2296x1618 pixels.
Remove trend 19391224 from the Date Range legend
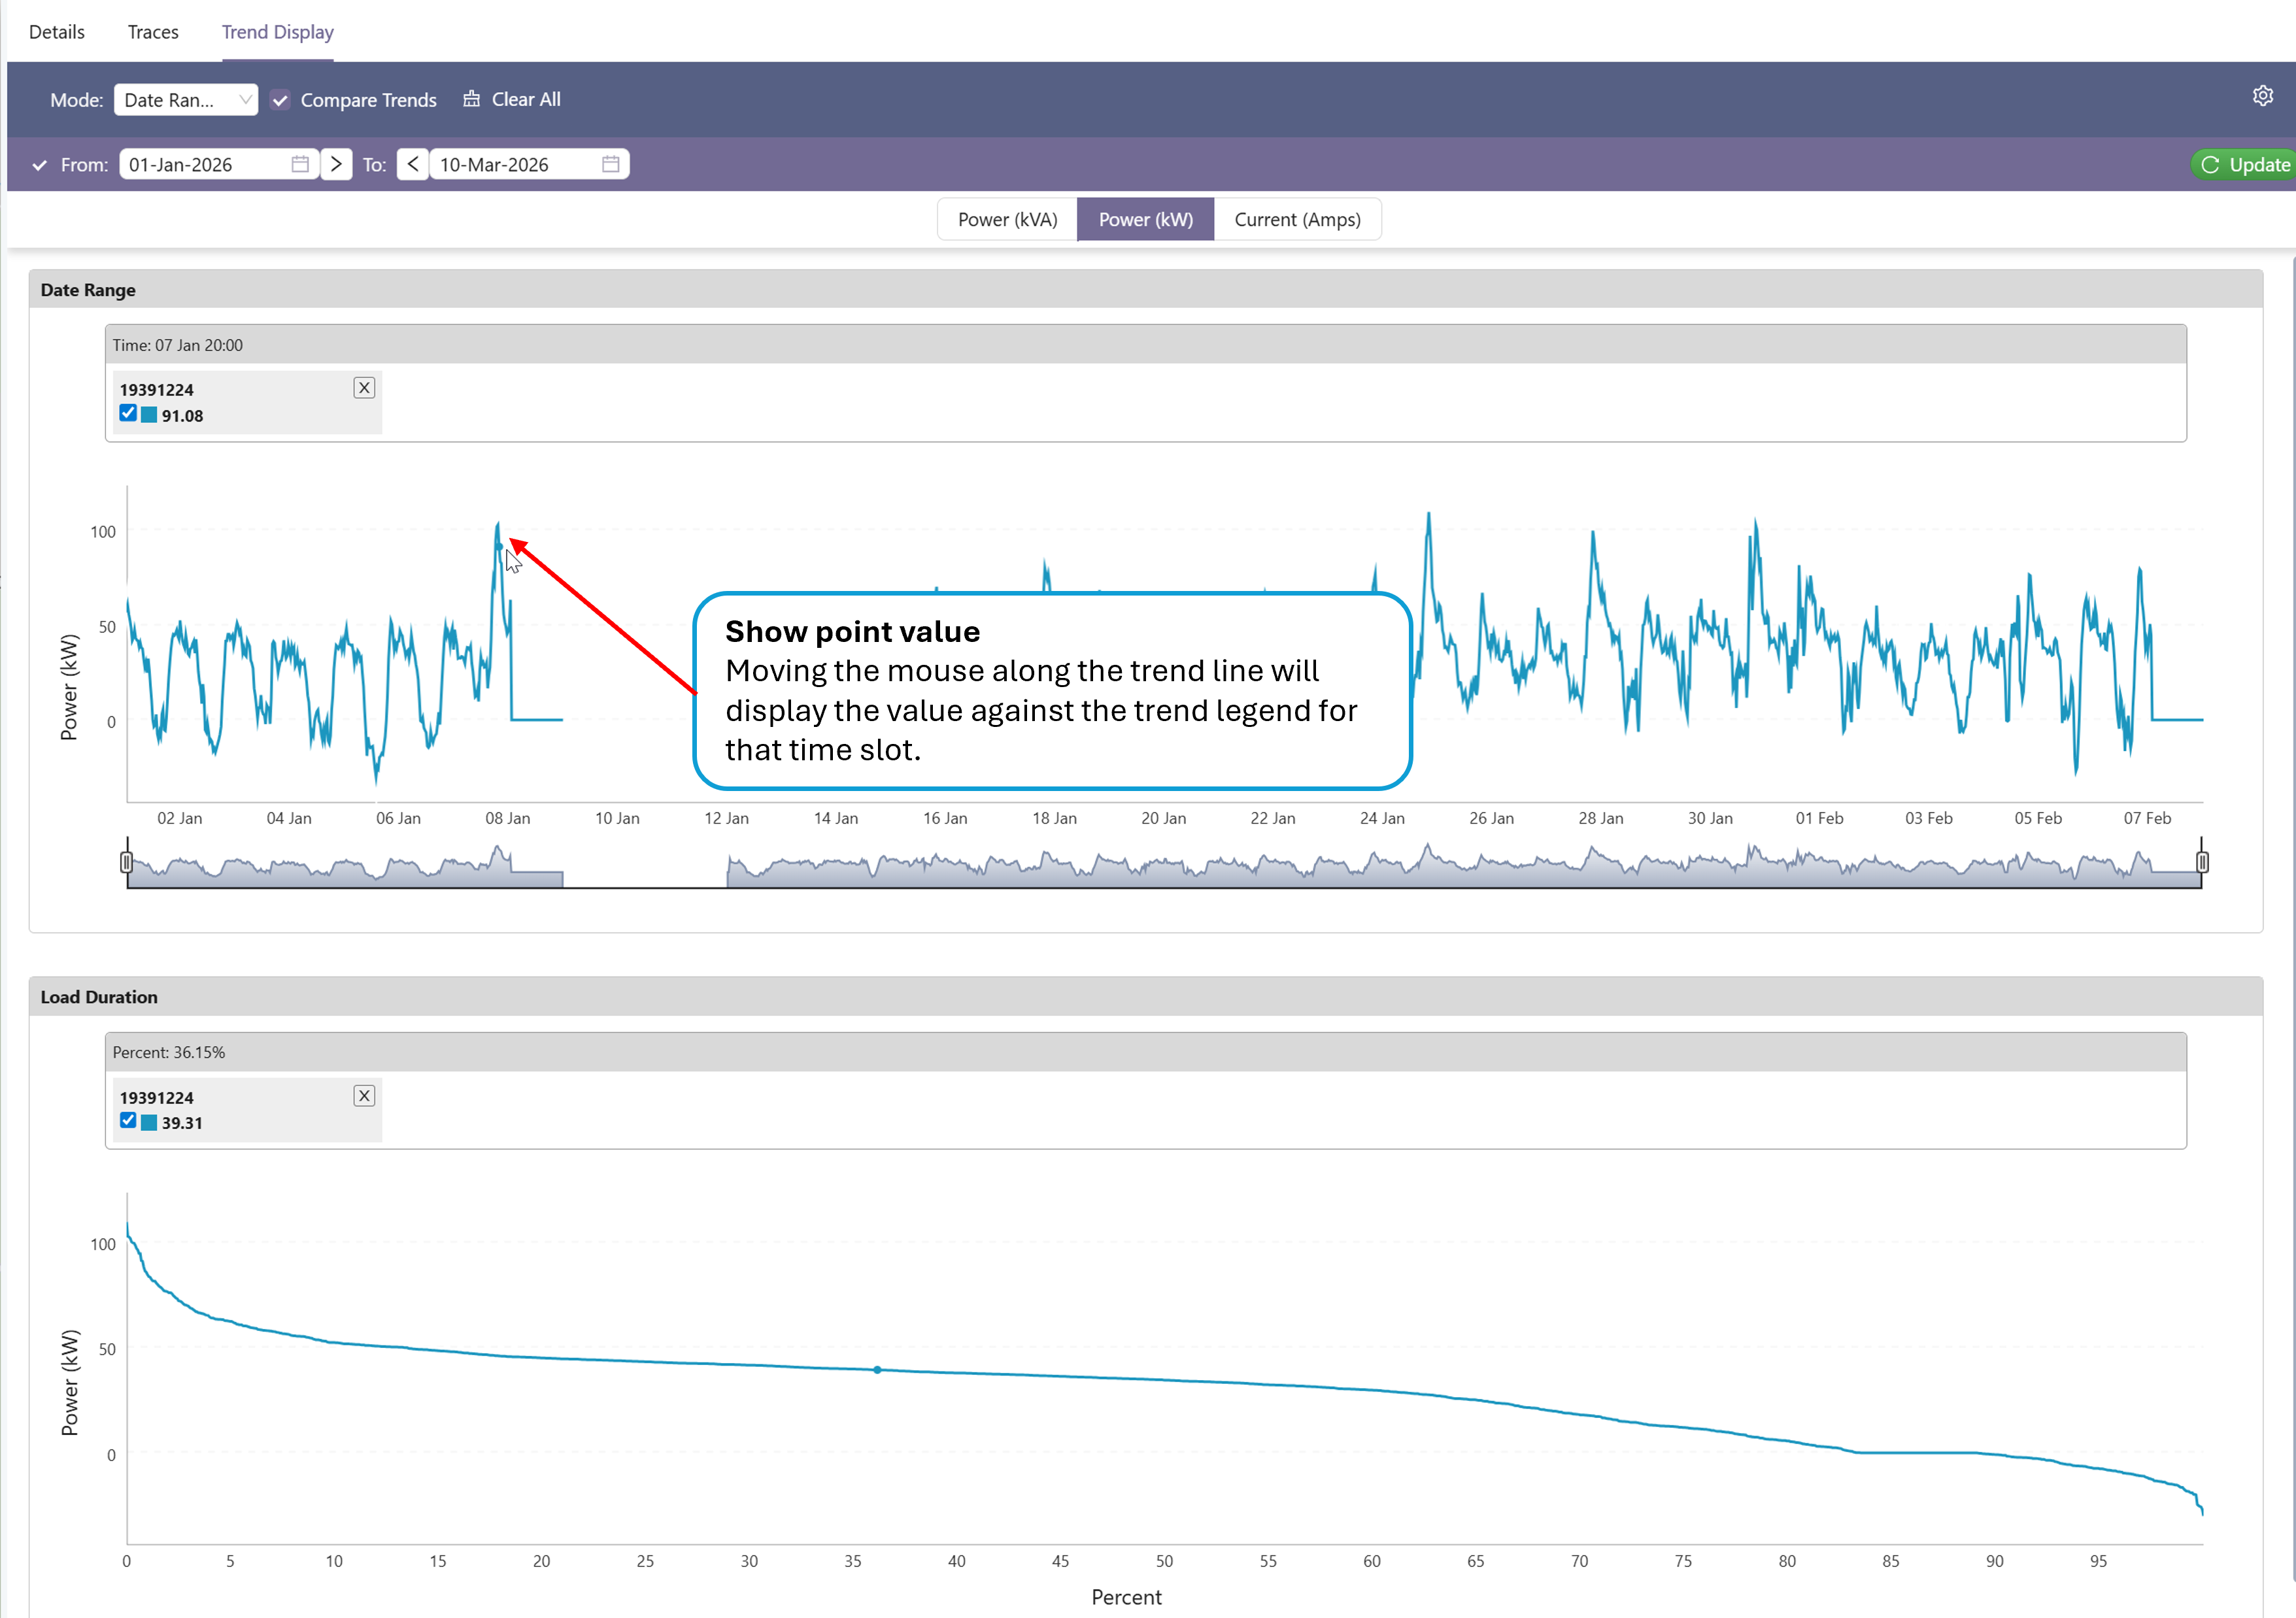tap(364, 388)
